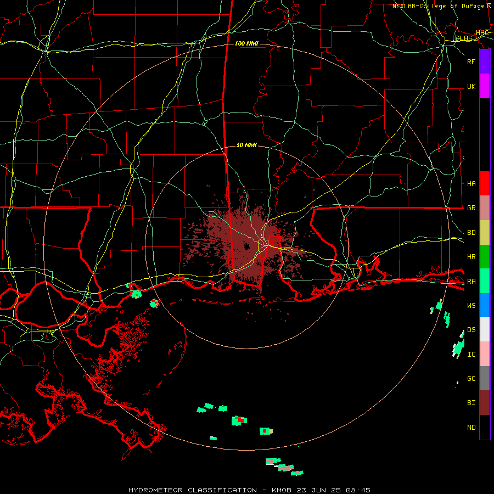494x494 pixels.
Task: Pick the yellow BD big drops swatch
Action: tap(485, 233)
